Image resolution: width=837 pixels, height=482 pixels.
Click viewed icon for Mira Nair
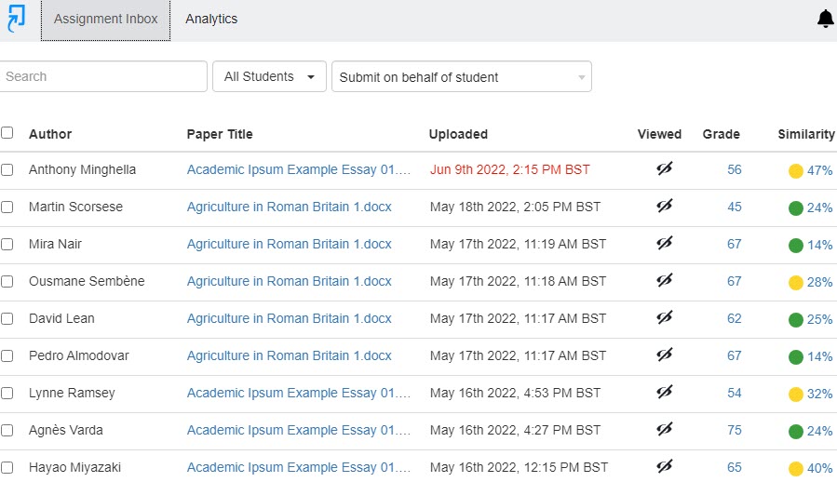coord(664,243)
